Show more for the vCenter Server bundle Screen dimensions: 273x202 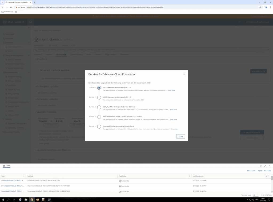(x=173, y=119)
